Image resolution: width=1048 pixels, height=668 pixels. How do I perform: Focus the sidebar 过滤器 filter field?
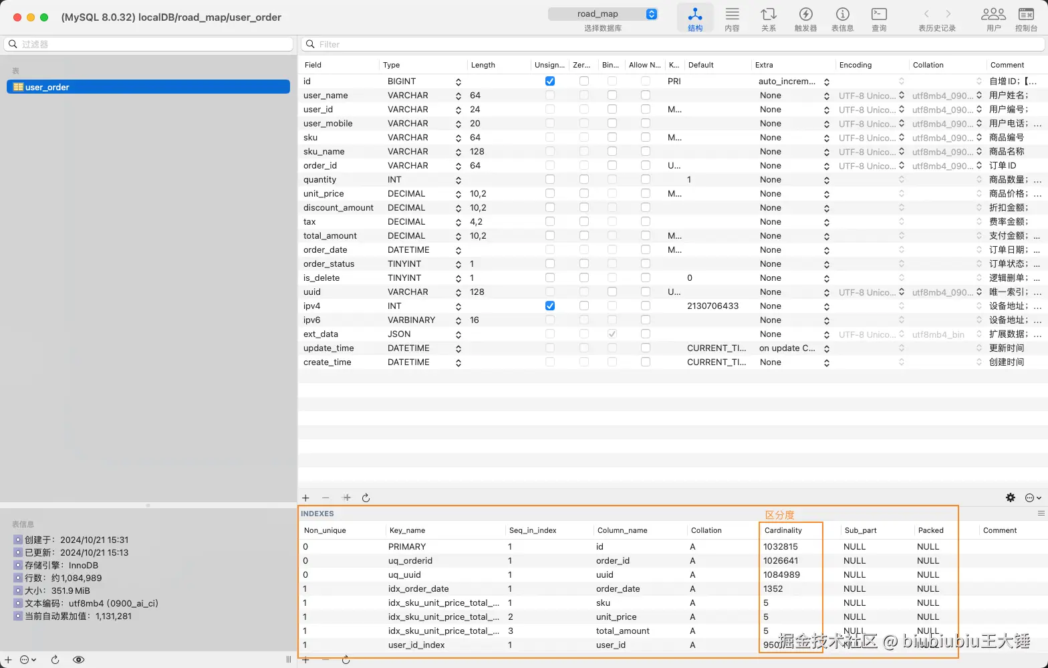tap(148, 44)
